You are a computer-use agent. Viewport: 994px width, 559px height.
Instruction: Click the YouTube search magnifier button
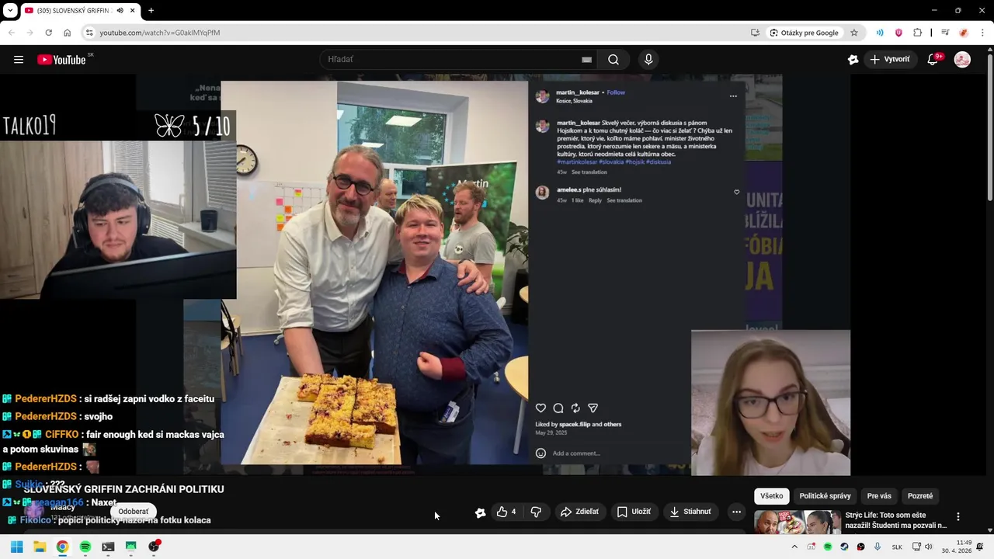pos(613,60)
